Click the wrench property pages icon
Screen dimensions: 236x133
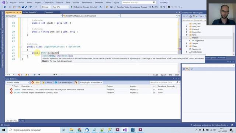point(192,69)
